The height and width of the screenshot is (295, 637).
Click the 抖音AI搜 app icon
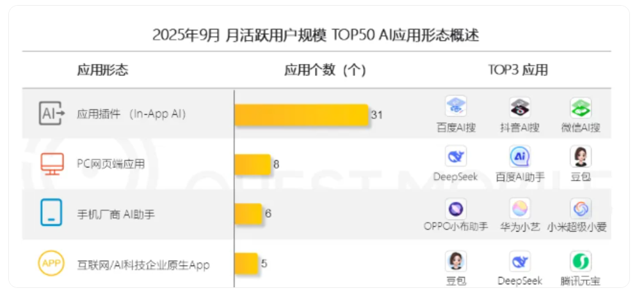click(x=519, y=107)
